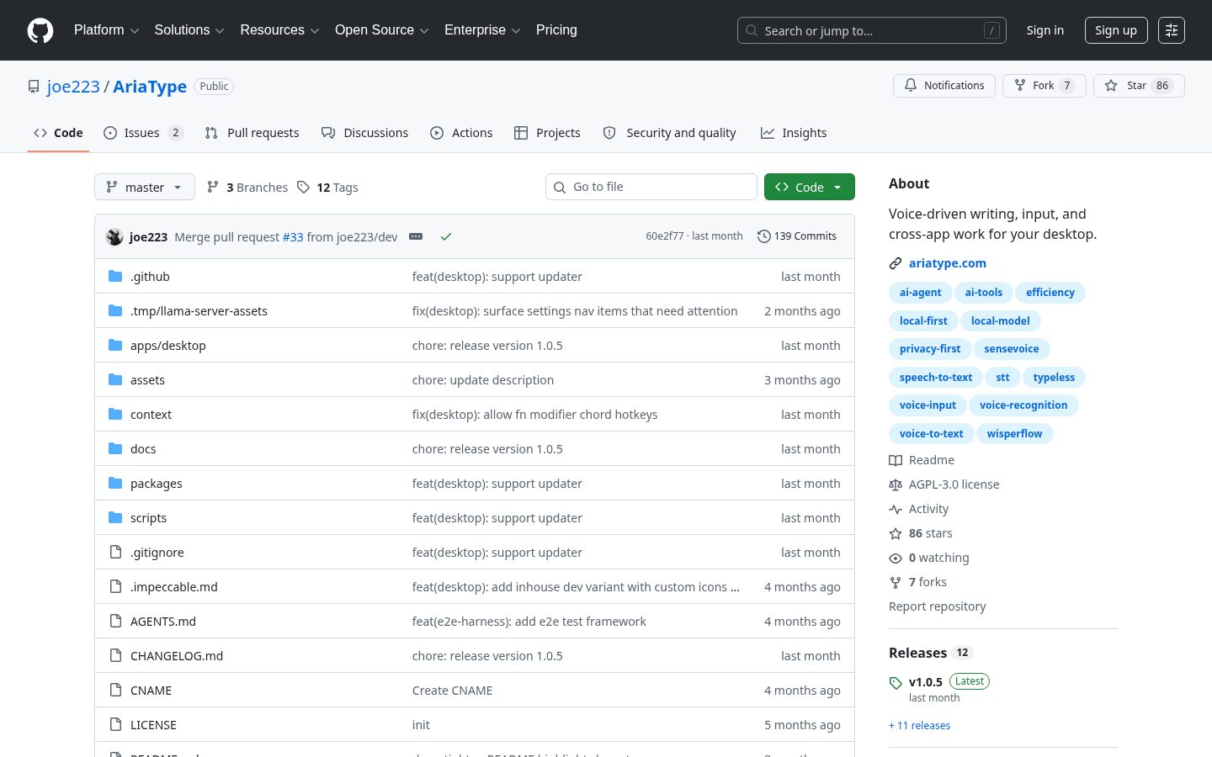This screenshot has width=1212, height=757.
Task: View the 139 Commits history
Action: point(797,236)
